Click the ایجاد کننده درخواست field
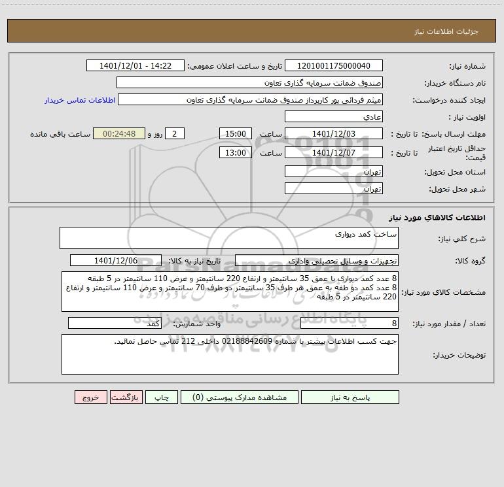Screen dimensions: 504x487 pos(251,100)
